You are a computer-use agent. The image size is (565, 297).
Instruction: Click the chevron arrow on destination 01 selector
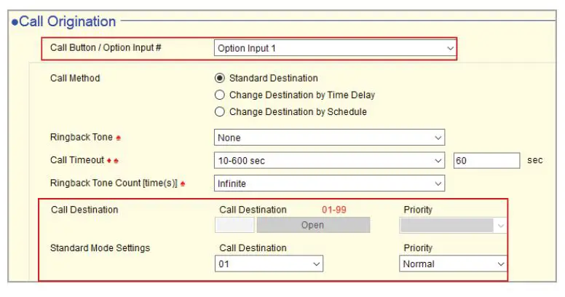[316, 264]
